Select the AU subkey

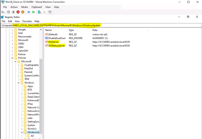coord(32,136)
